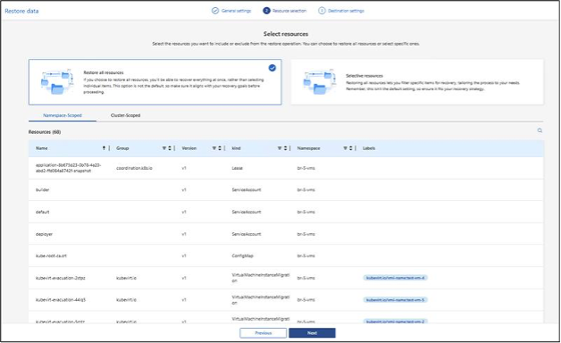Open filter icon in Version column header

click(x=214, y=148)
